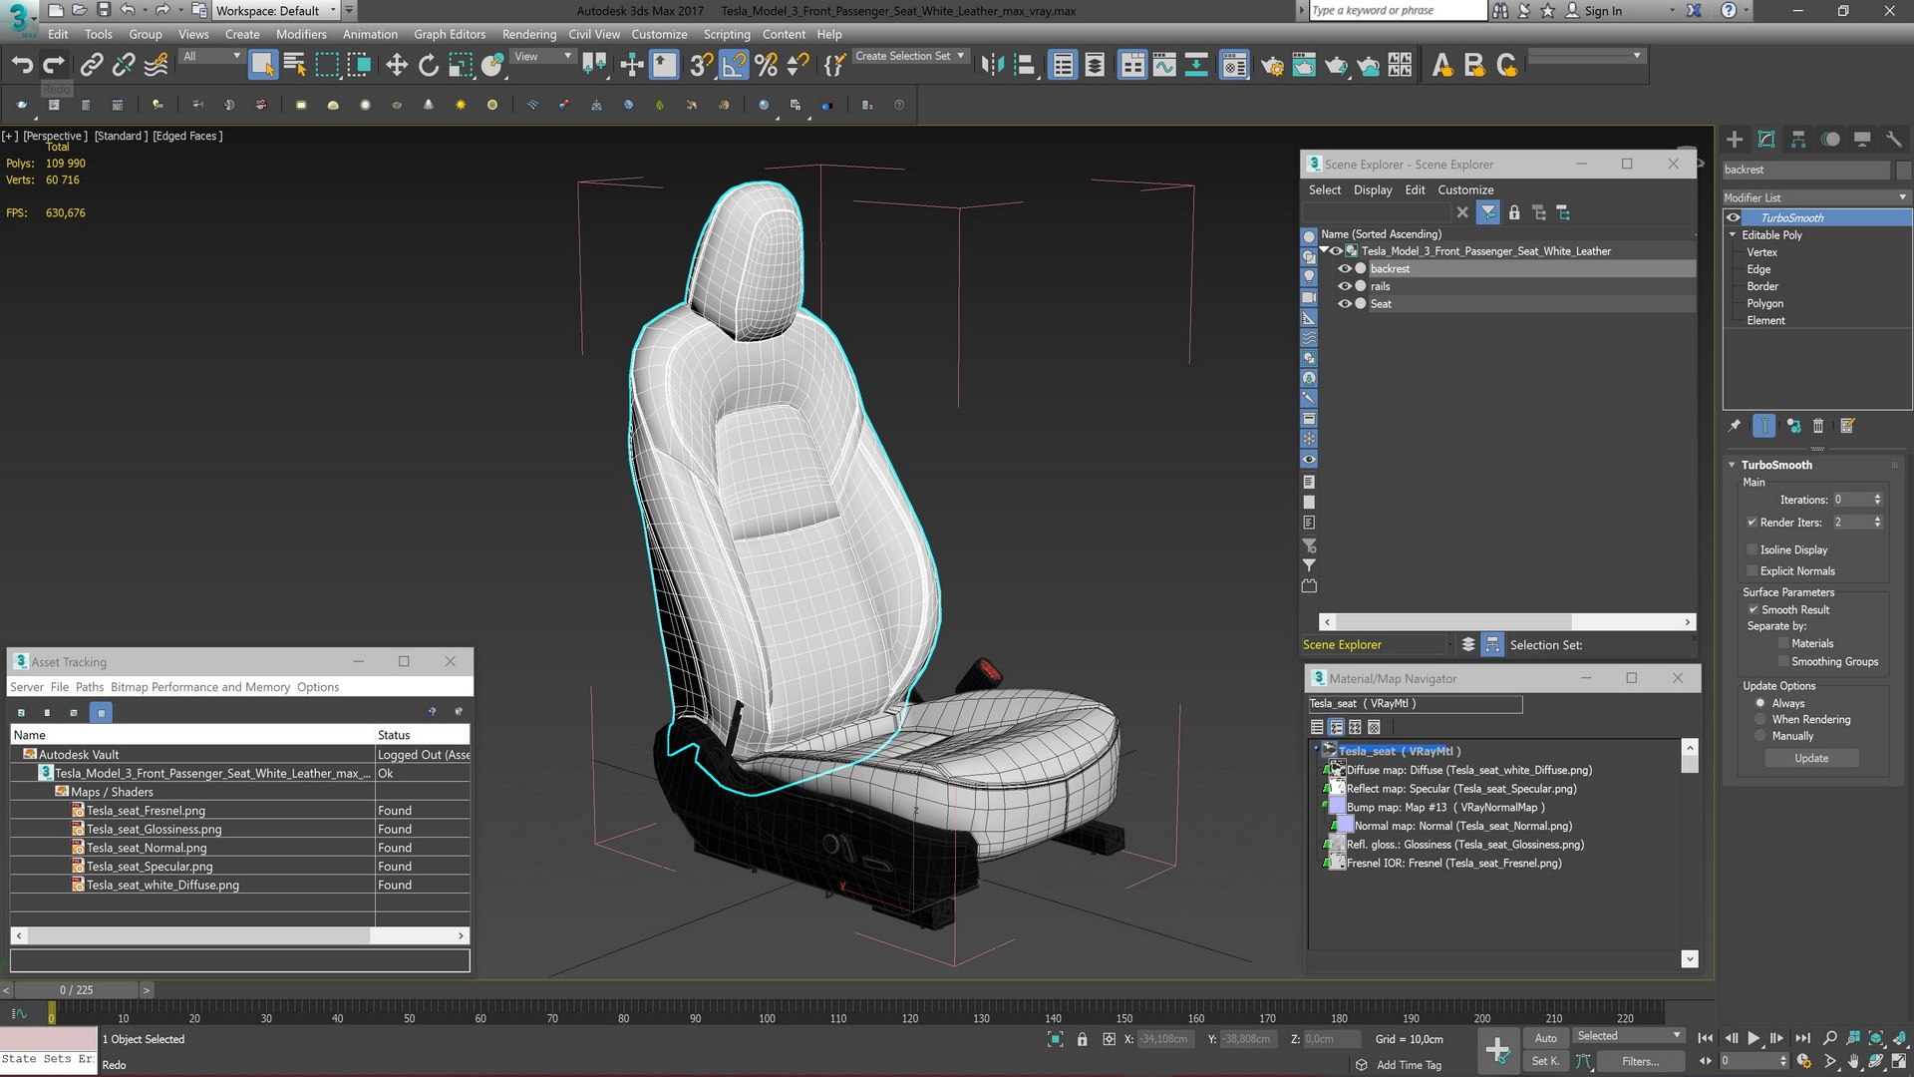Click the Link selection chain icon
1914x1077 pixels.
tap(92, 66)
